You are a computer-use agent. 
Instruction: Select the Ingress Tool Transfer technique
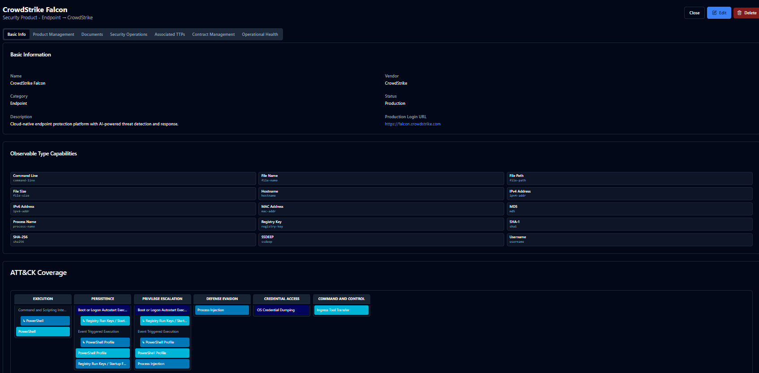pos(342,310)
